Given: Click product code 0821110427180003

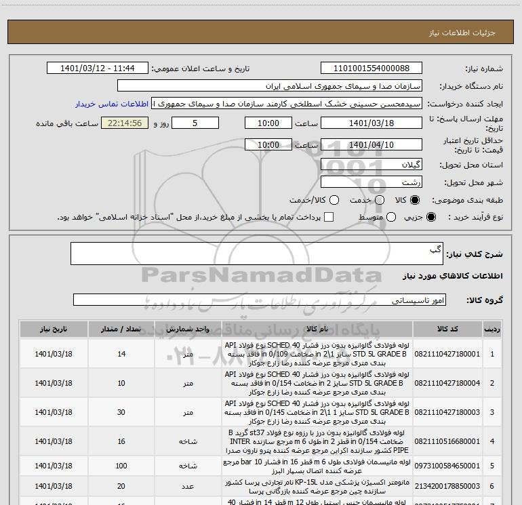Looking at the screenshot, I should pyautogui.click(x=447, y=412).
